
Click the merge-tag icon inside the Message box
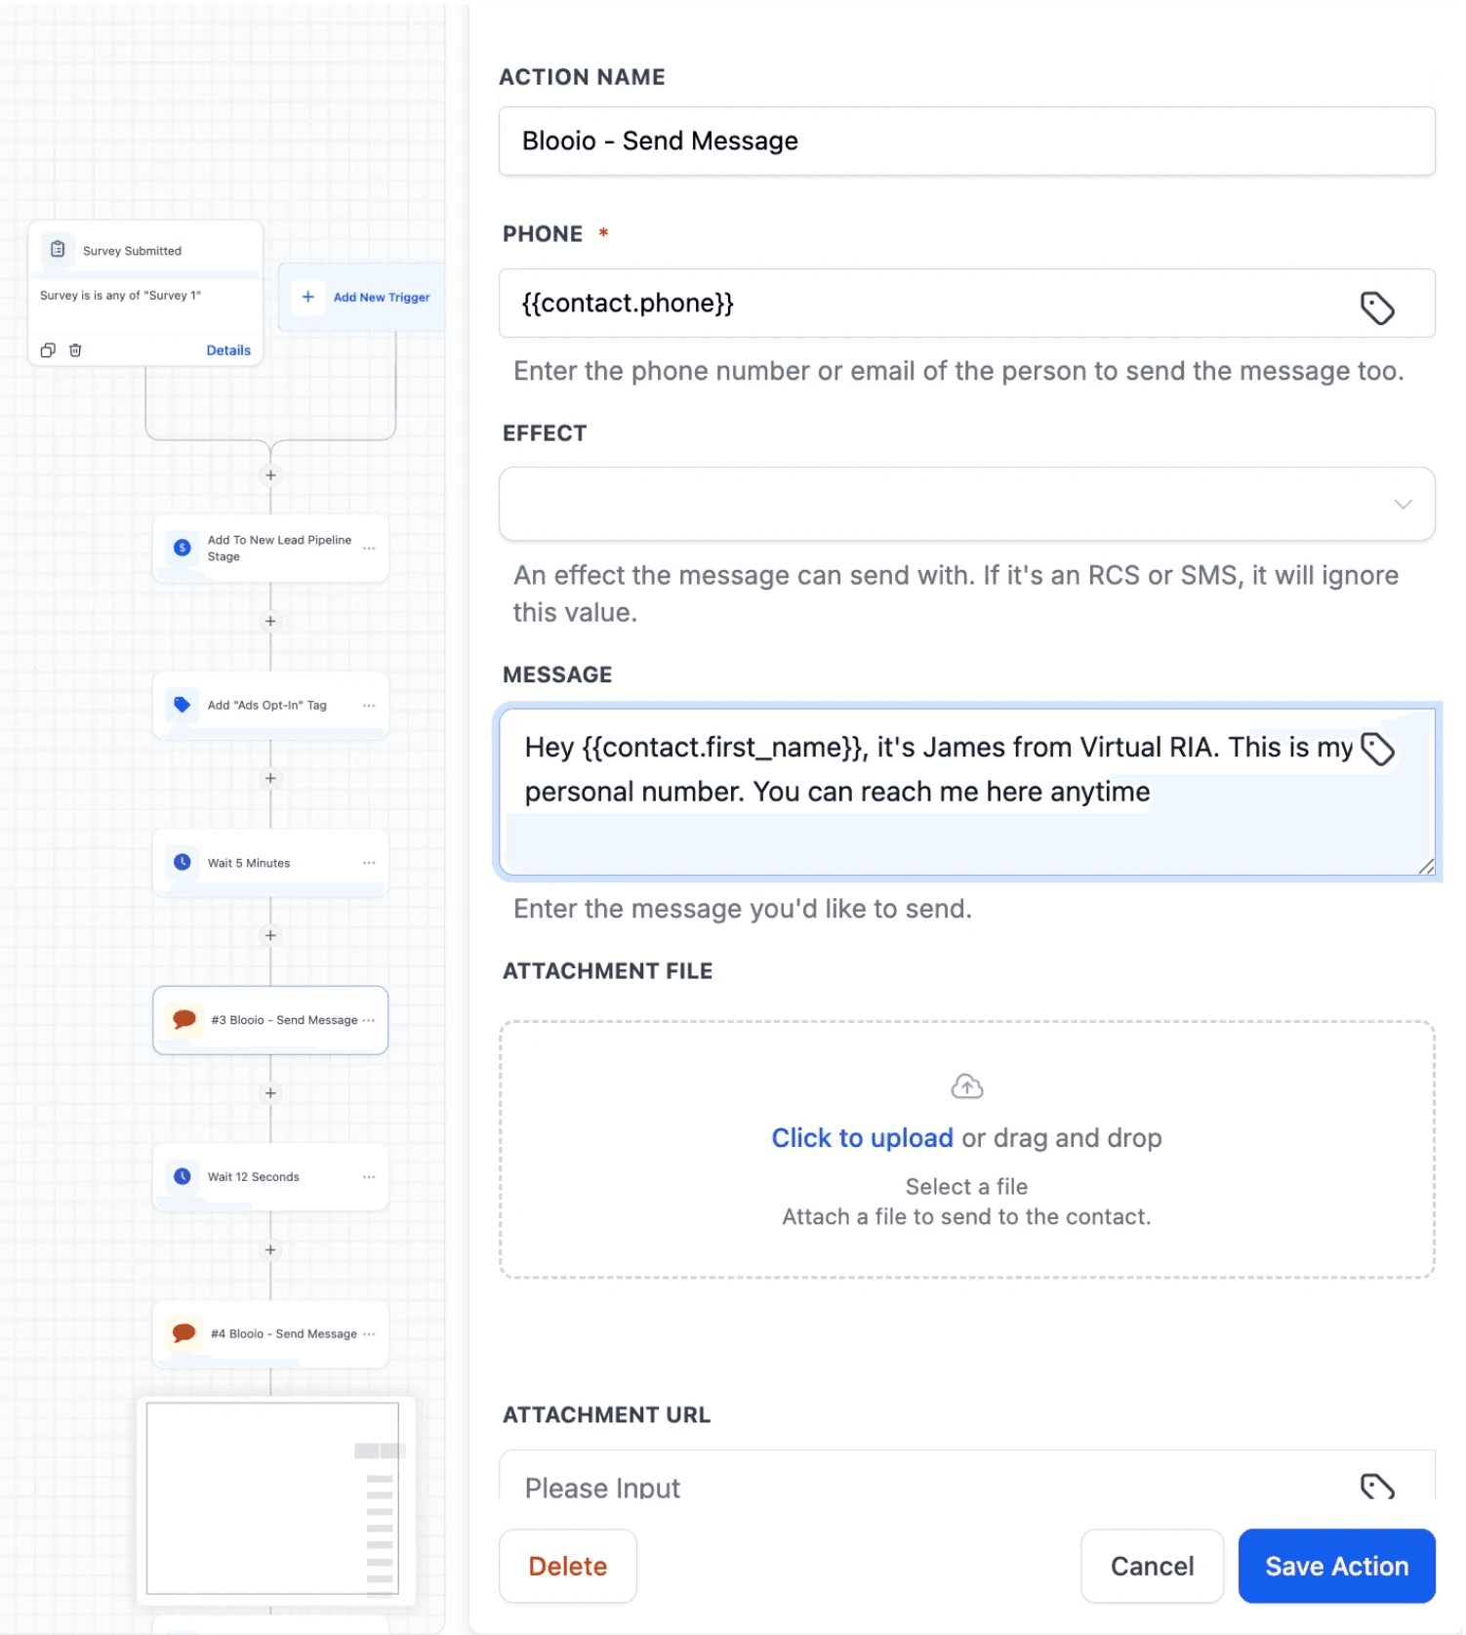1378,750
